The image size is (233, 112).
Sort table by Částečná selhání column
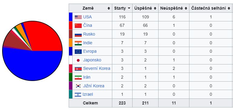(x=229, y=8)
